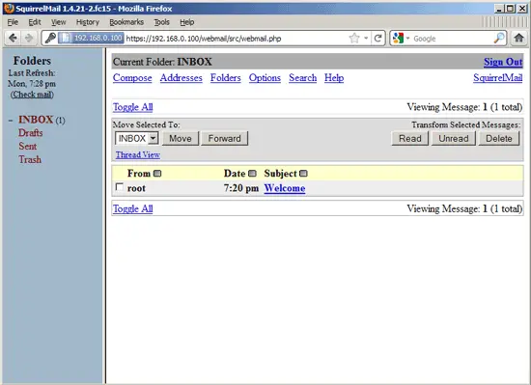Sort messages by the Subject column icon
Viewport: 531px width, 385px height.
[x=303, y=174]
